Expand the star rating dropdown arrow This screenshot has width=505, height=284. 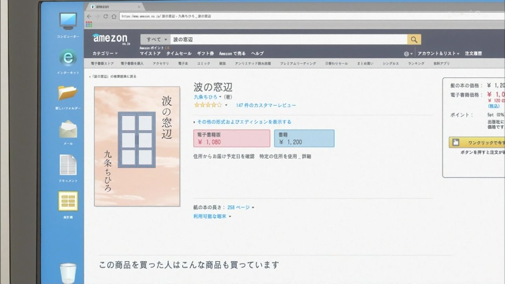(226, 105)
